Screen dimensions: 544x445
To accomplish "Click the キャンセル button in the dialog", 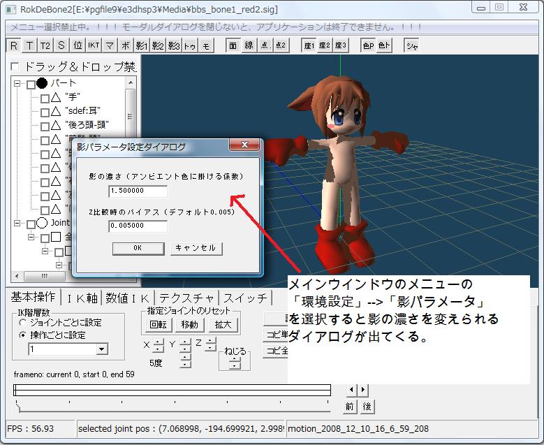I will pos(196,248).
